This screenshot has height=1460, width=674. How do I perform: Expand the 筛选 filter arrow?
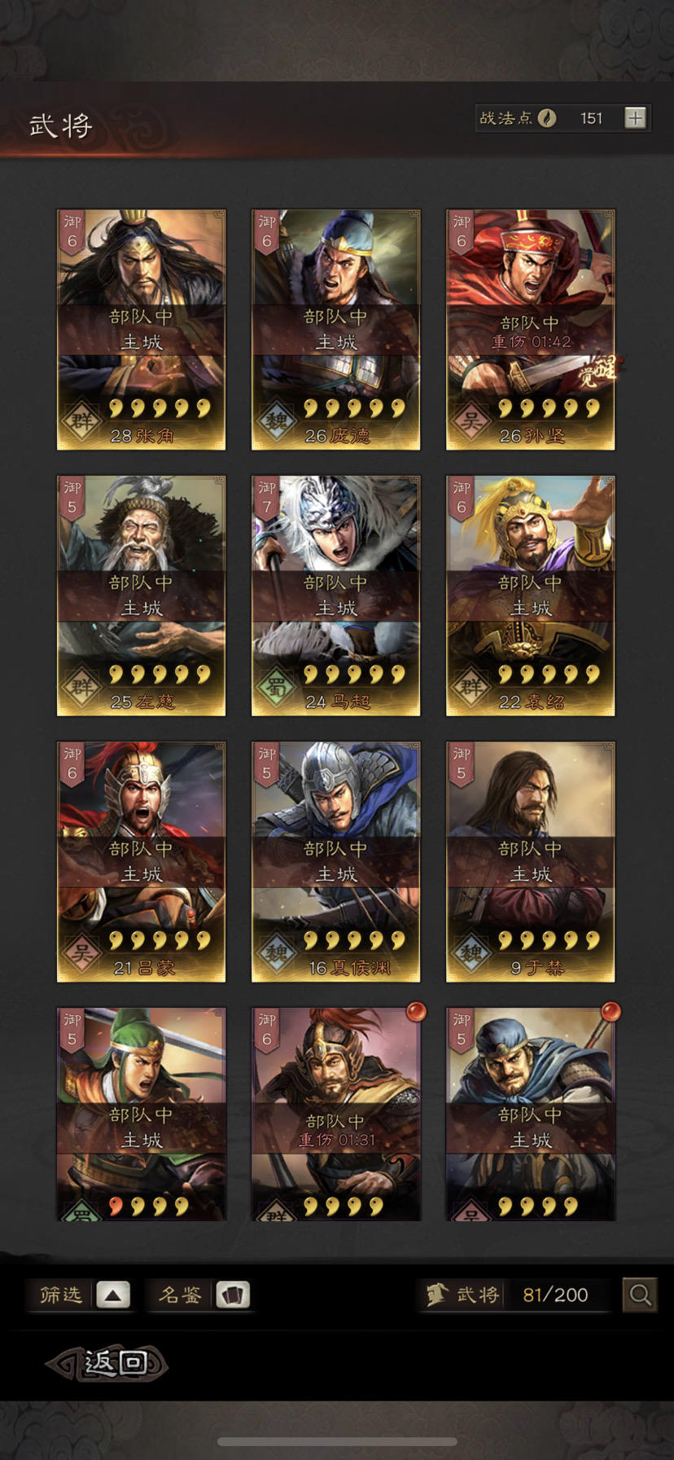[x=113, y=1294]
